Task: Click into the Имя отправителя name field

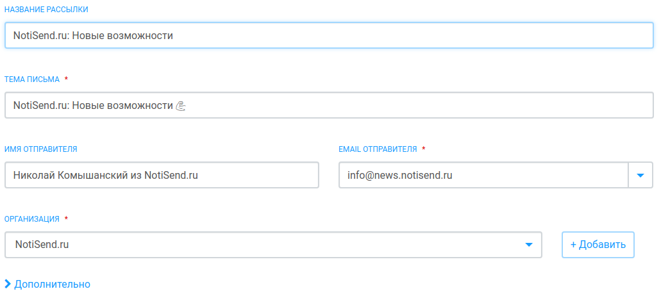Action: [162, 175]
